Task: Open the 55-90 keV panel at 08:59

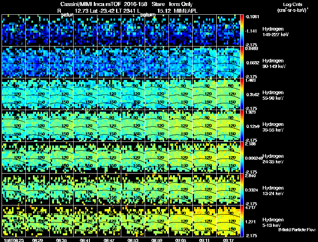Action: tap(157, 94)
